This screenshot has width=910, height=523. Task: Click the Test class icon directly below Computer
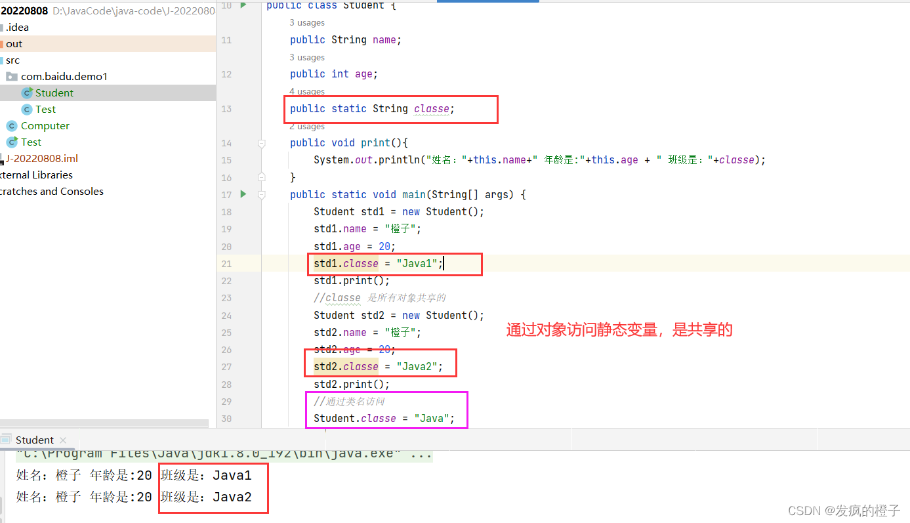[x=12, y=142]
